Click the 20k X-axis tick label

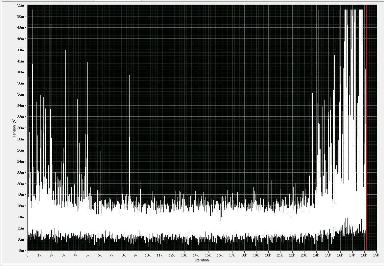point(268,255)
